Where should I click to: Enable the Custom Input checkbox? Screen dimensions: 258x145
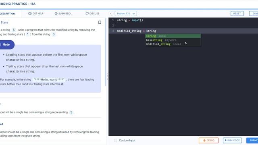click(x=116, y=141)
